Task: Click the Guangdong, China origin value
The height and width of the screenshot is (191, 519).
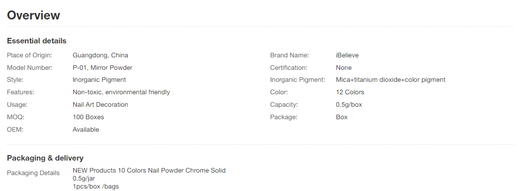Action: tap(100, 55)
